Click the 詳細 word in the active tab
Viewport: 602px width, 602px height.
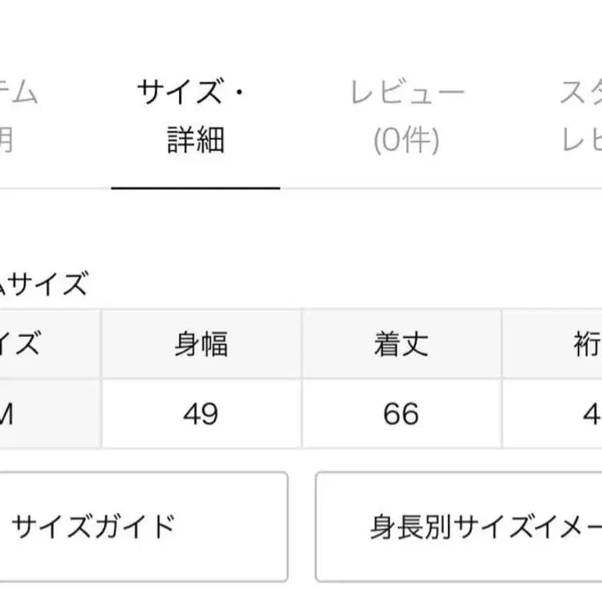[195, 141]
